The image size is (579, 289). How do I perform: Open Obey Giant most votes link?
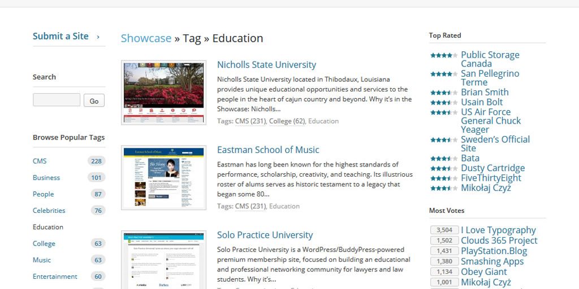point(484,272)
